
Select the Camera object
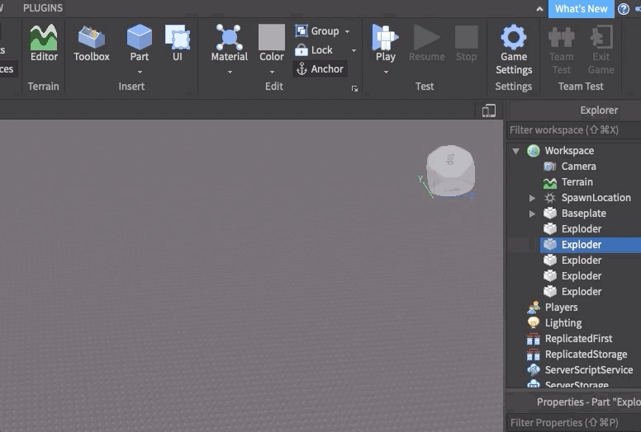(578, 166)
